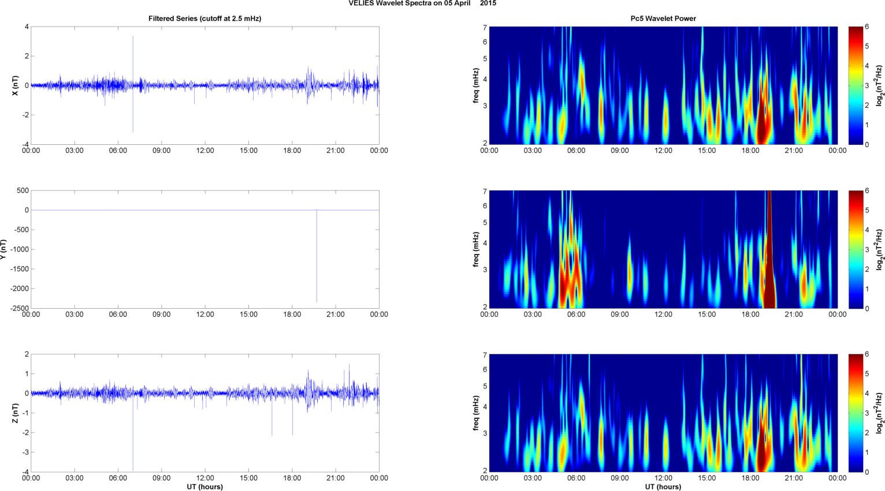Click the '-500' tick label
This screenshot has height=491, width=885.
[21, 230]
